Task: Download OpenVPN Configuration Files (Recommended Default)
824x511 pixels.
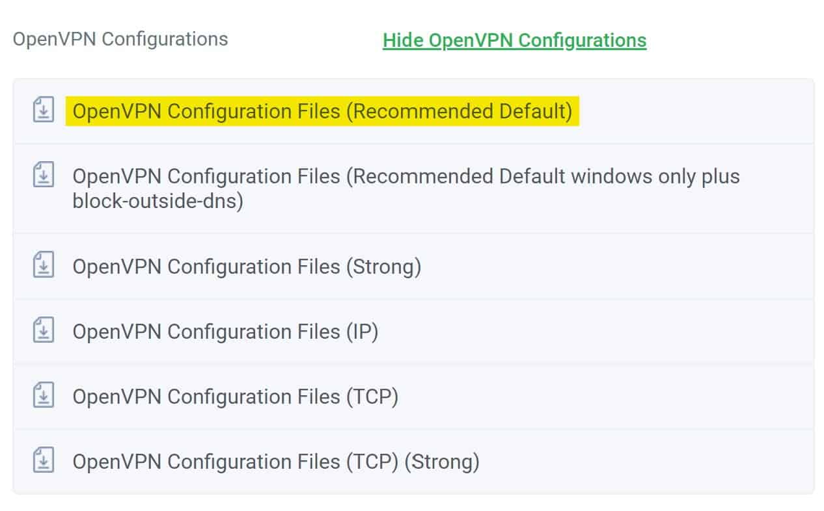Action: click(323, 111)
